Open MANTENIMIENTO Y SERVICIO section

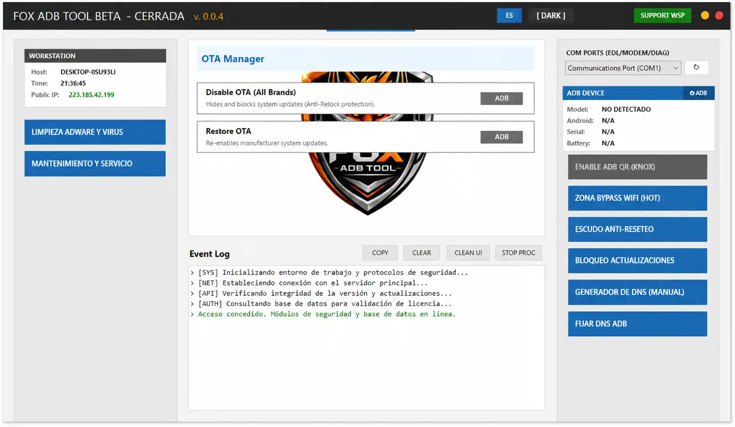coord(95,163)
